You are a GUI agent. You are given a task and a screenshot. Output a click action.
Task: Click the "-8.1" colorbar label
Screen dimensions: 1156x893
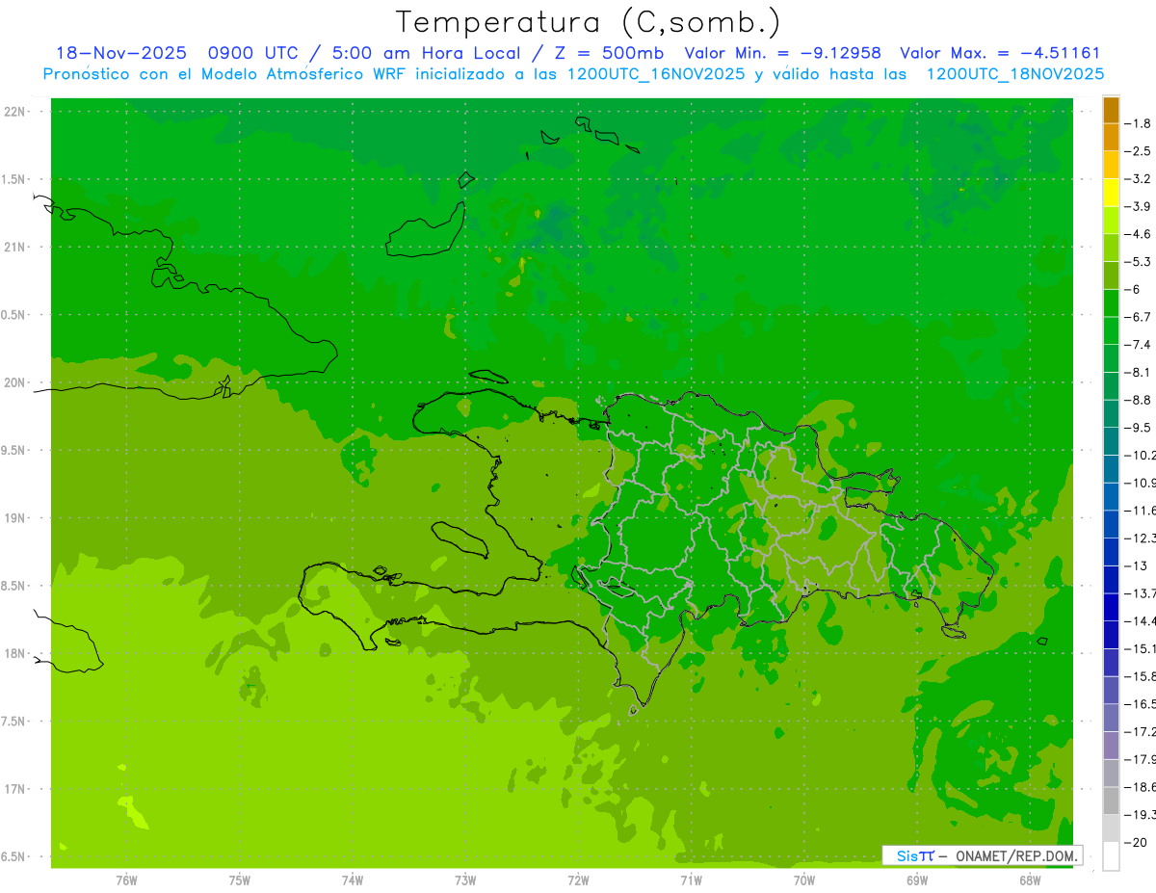point(1138,372)
